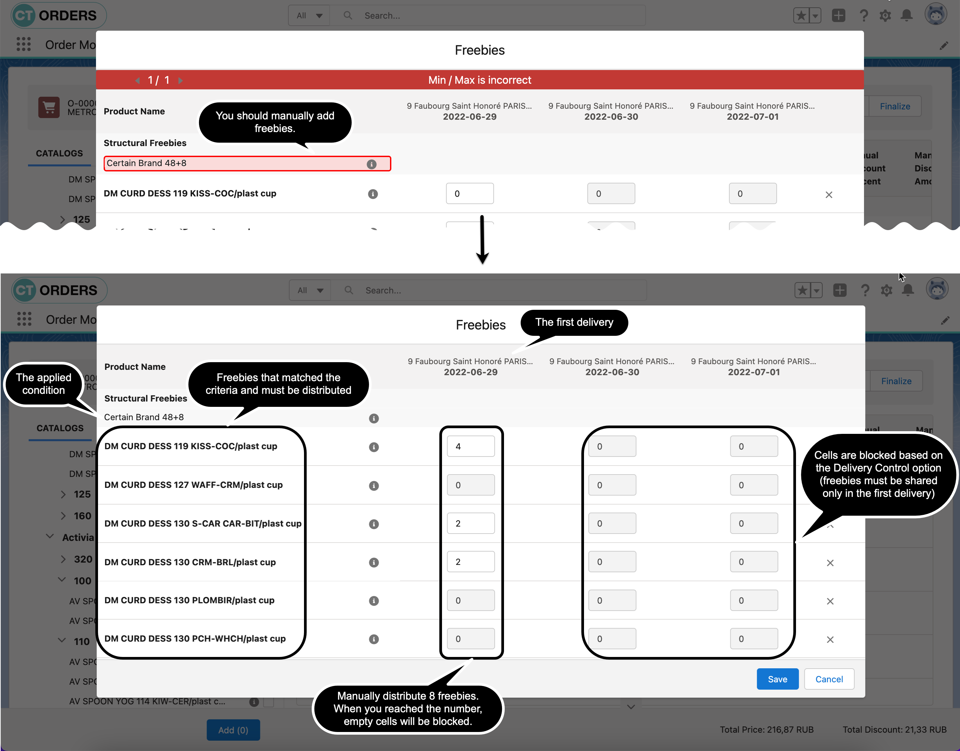Open the App Launcher waffle icon
Screen dimensions: 960x751
[24, 319]
